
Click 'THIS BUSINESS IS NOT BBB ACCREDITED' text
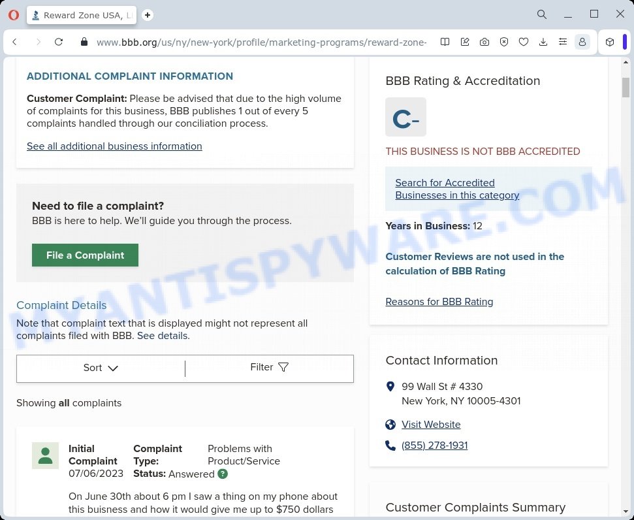point(483,152)
